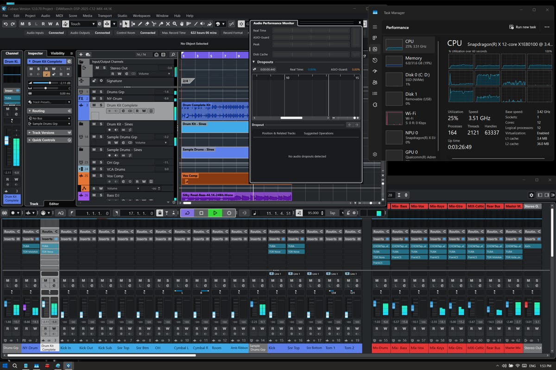
Task: Click Run new task in Task Manager
Action: pos(522,27)
